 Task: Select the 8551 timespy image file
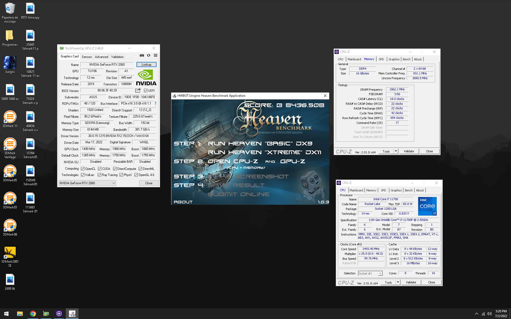point(30,11)
